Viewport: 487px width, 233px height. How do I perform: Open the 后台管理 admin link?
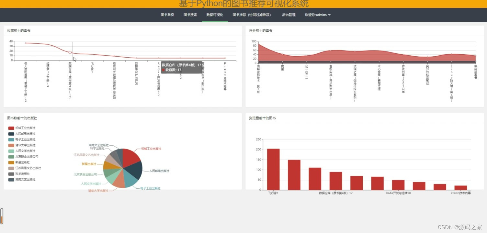point(289,15)
